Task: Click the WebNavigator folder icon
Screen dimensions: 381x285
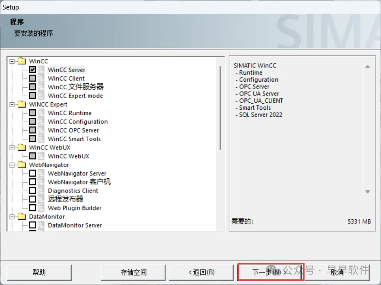Action: [x=22, y=165]
